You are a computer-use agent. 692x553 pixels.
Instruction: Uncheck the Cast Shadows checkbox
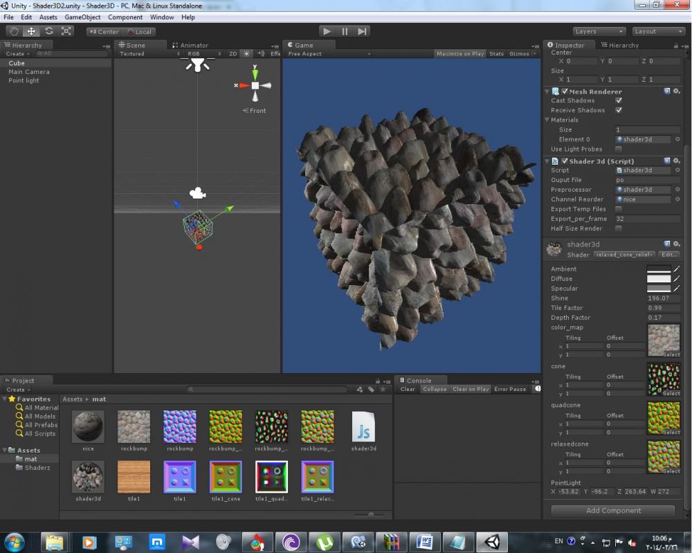pyautogui.click(x=619, y=100)
